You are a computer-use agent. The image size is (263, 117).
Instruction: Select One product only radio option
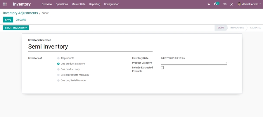point(58,69)
